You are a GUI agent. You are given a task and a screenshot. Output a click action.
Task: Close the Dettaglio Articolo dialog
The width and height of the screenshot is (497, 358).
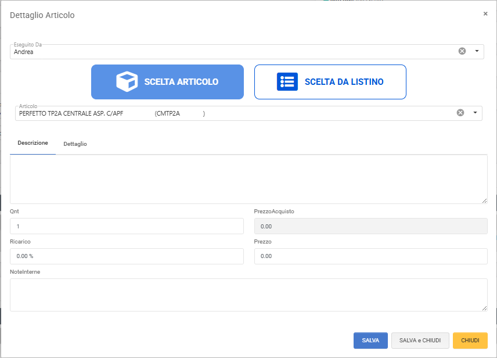click(x=485, y=13)
